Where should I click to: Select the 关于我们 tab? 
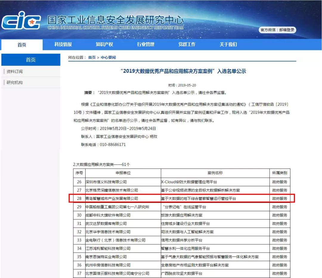[228, 44]
